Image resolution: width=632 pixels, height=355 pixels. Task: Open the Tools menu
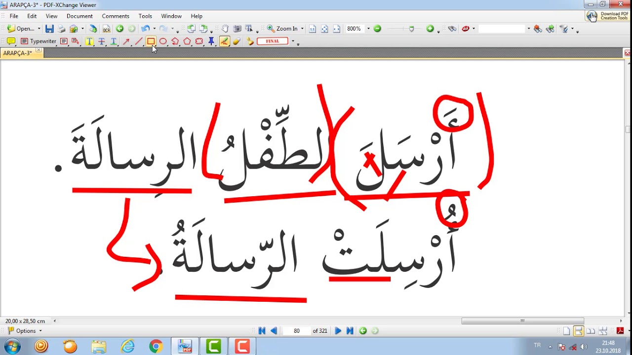[x=145, y=16]
